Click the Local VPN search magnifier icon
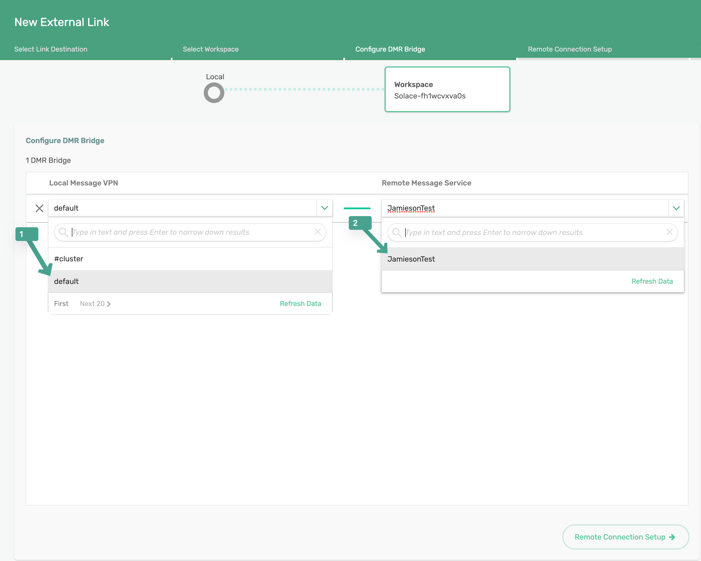 tap(63, 232)
